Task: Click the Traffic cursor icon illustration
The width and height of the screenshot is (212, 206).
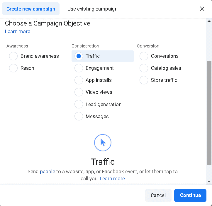Action: pos(103,143)
